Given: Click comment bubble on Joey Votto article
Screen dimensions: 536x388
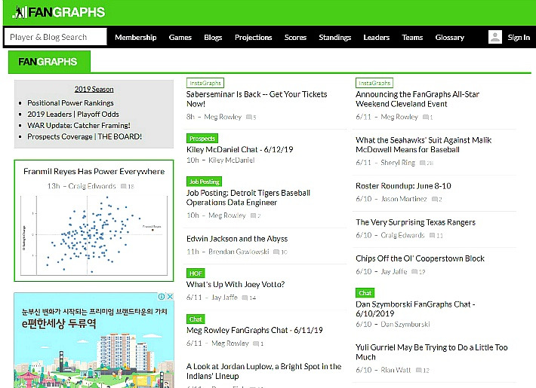Looking at the screenshot, I should coord(245,298).
